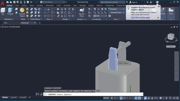Click the ViewCube navigation cube
Viewport: 180px width, 101px height.
point(171,37)
